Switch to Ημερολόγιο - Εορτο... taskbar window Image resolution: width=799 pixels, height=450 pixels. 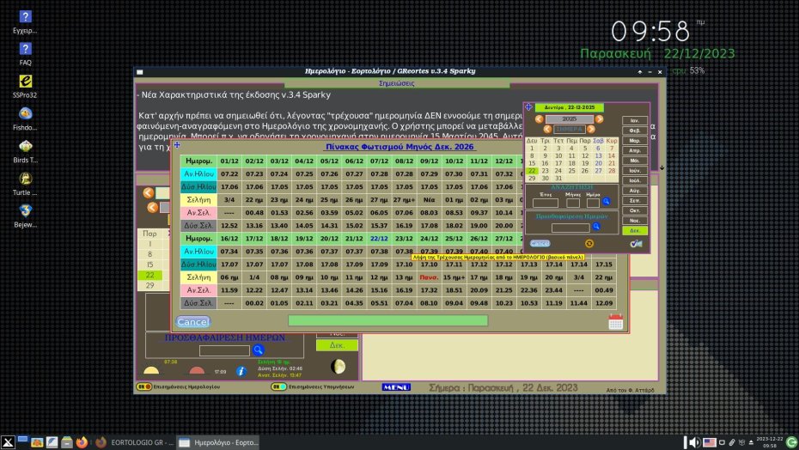[219, 442]
